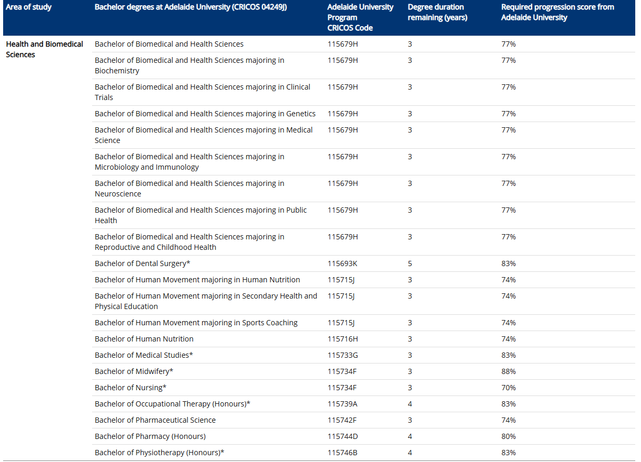Click the CRICOS code in the Midwifery row

point(342,371)
